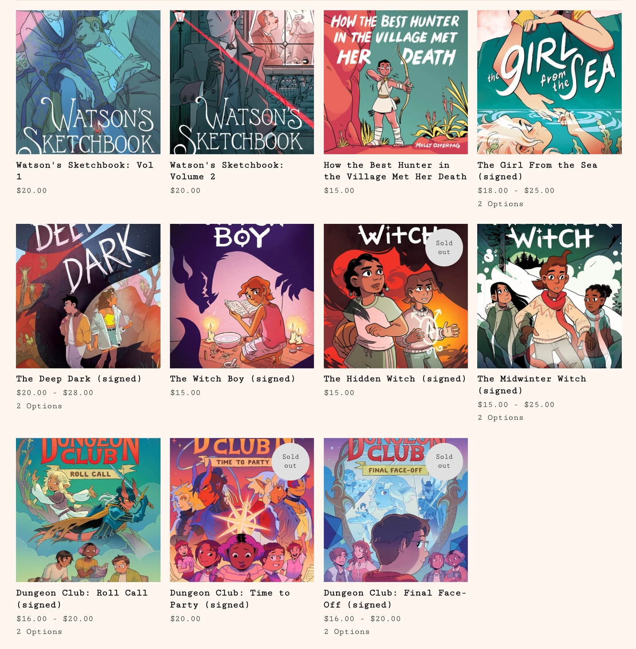Open The Hidden Witch (signed) title link
This screenshot has width=636, height=649.
tap(395, 379)
